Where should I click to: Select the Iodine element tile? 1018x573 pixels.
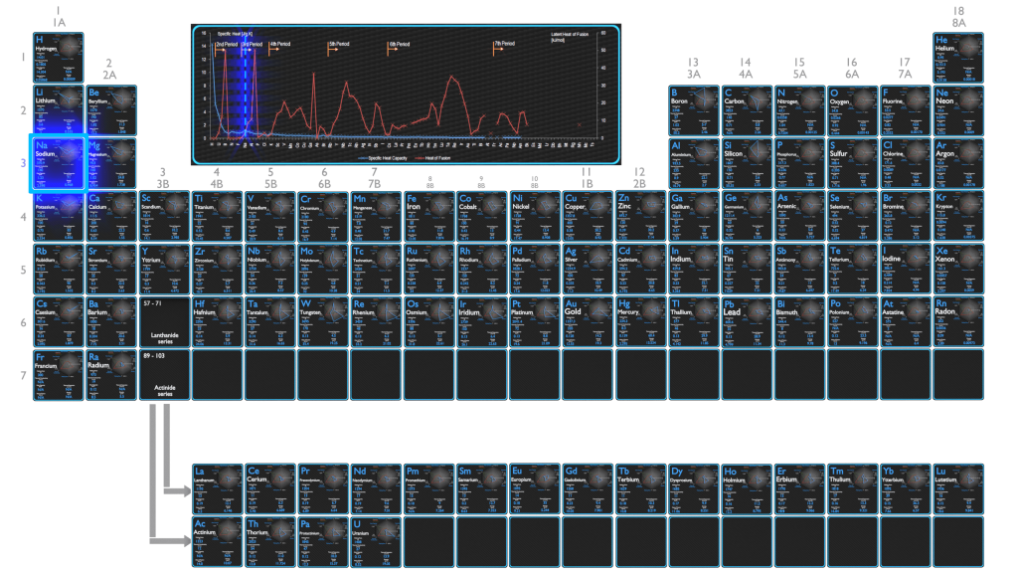905,269
